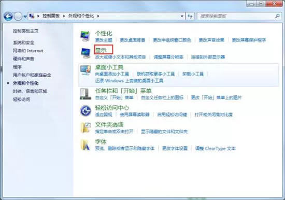Click the 更改屏幕保护程序 link
Image resolution: width=285 pixels, height=200 pixels.
coord(249,40)
